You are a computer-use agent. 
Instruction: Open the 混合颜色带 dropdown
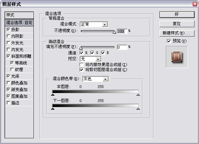point(95,79)
